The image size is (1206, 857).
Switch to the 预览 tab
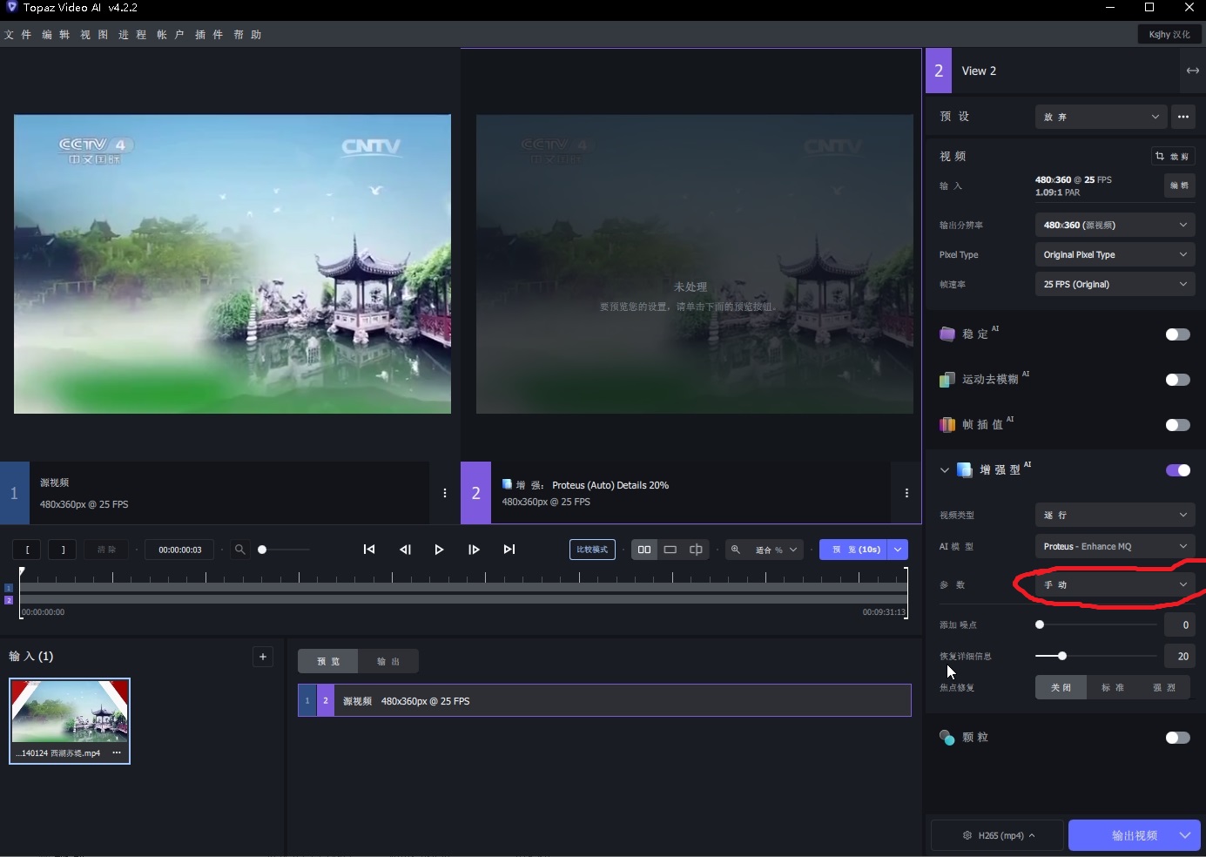coord(328,661)
